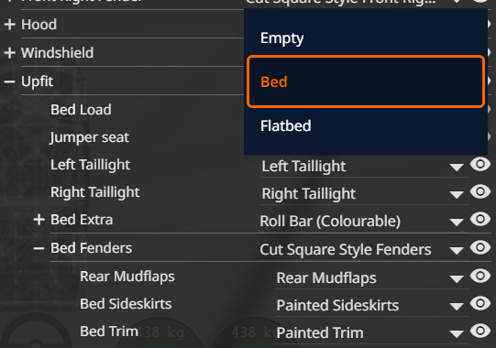Hide Painted Sideskirts with eye icon

pos(479,303)
